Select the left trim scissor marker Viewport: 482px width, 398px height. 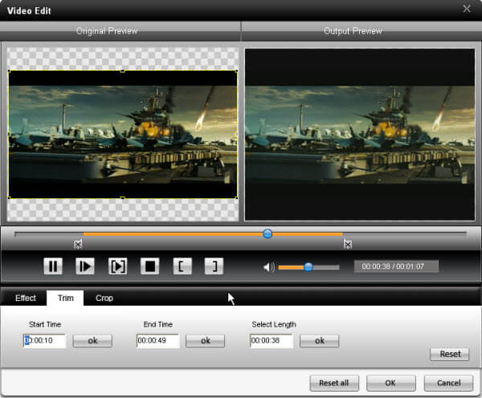78,244
